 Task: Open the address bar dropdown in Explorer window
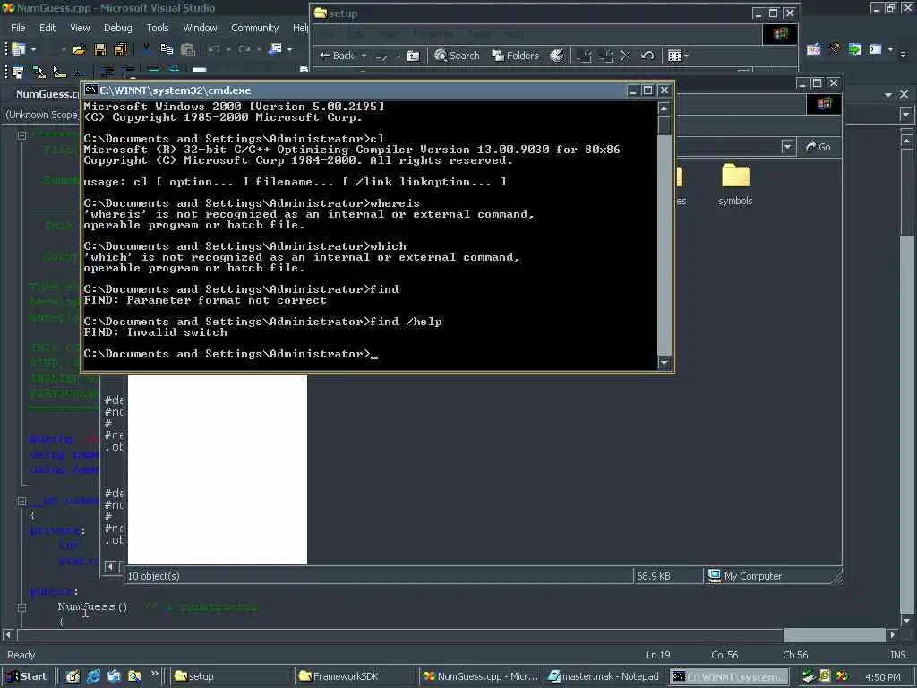click(787, 147)
